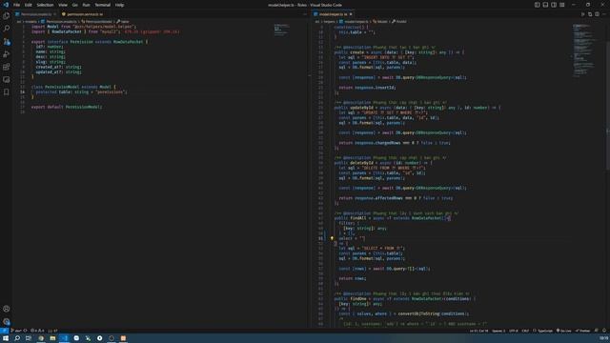Click Prettier in the status bar
This screenshot has height=343, width=610.
[x=582, y=331]
